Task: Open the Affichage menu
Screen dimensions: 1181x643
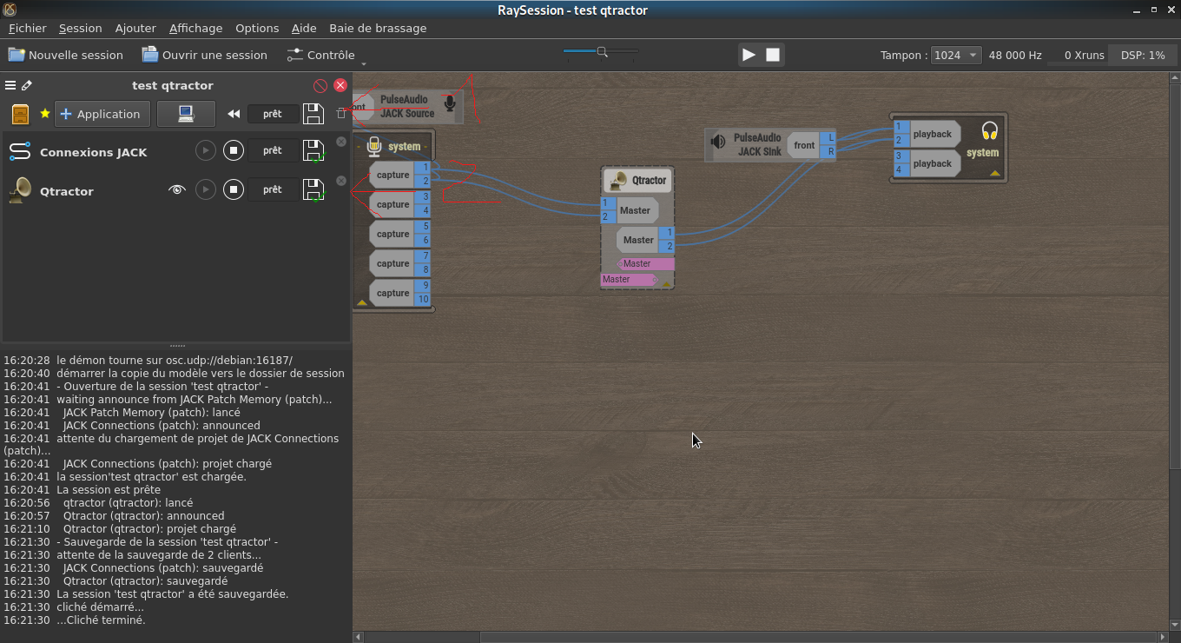Action: [195, 28]
